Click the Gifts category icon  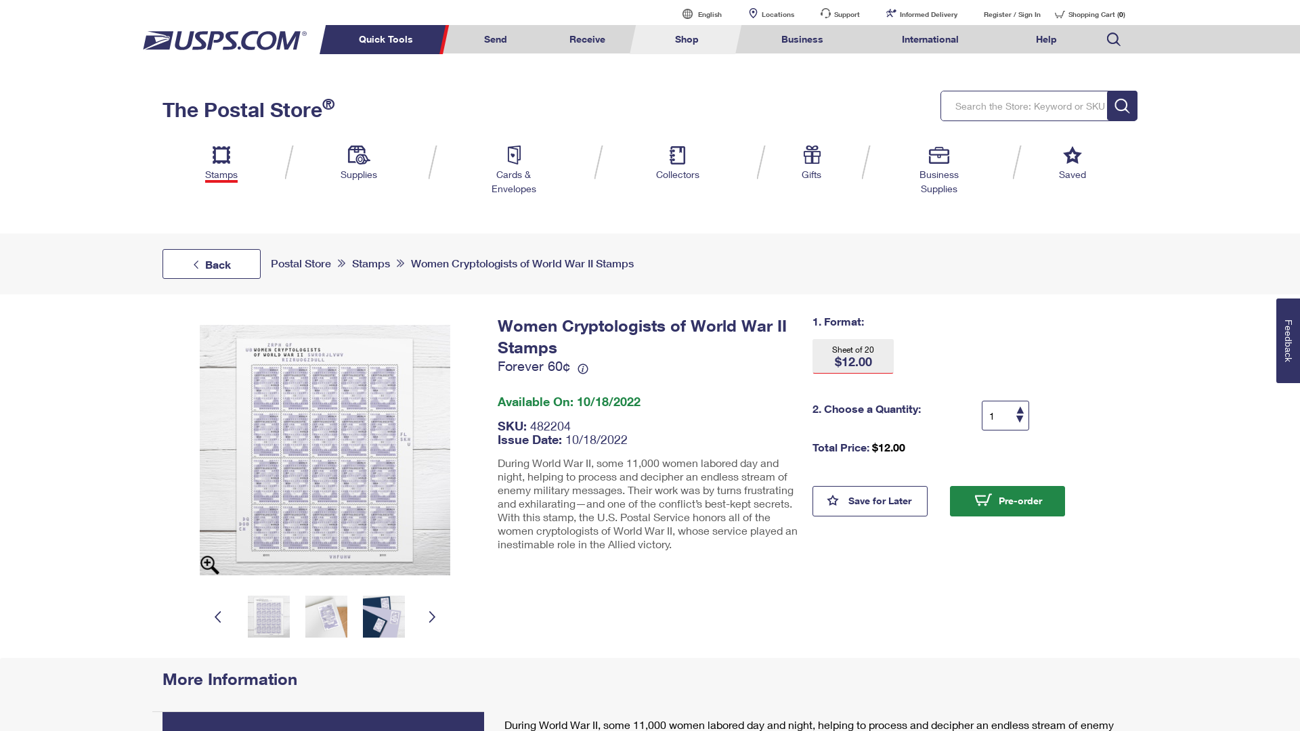point(811,155)
